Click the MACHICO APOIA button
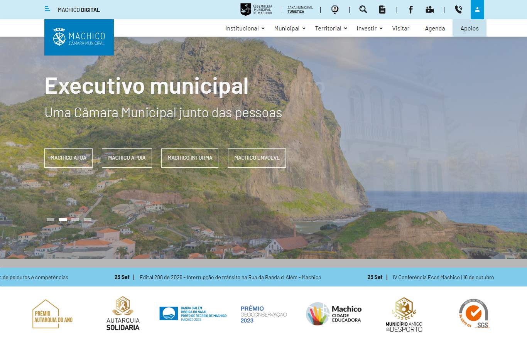Viewport: 527px width, 347px height. coord(127,158)
